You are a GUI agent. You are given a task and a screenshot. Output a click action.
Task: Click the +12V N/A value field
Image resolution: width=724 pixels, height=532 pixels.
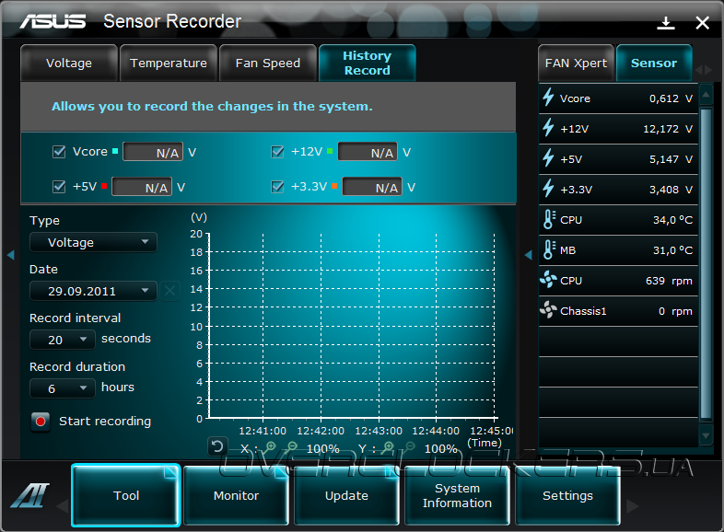[368, 152]
